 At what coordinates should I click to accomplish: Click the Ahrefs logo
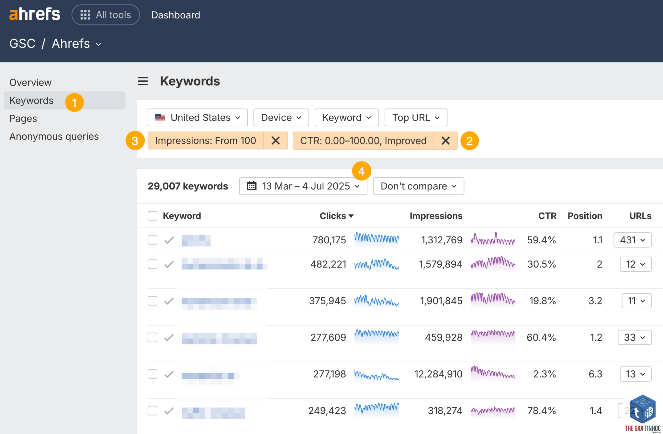point(35,14)
